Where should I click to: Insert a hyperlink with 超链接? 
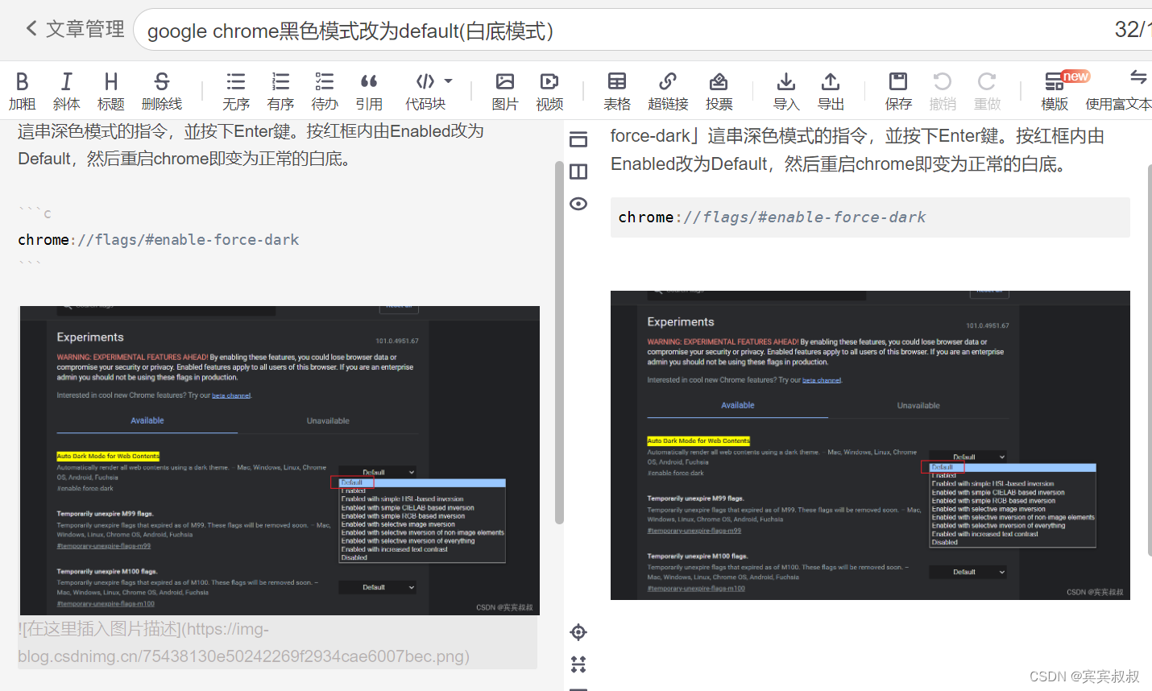pos(668,91)
